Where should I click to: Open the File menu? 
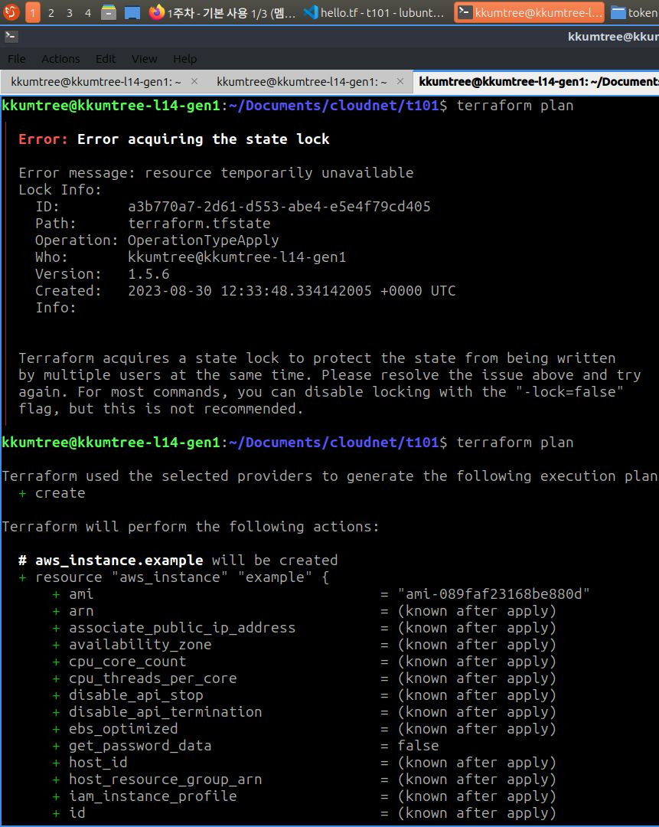16,58
